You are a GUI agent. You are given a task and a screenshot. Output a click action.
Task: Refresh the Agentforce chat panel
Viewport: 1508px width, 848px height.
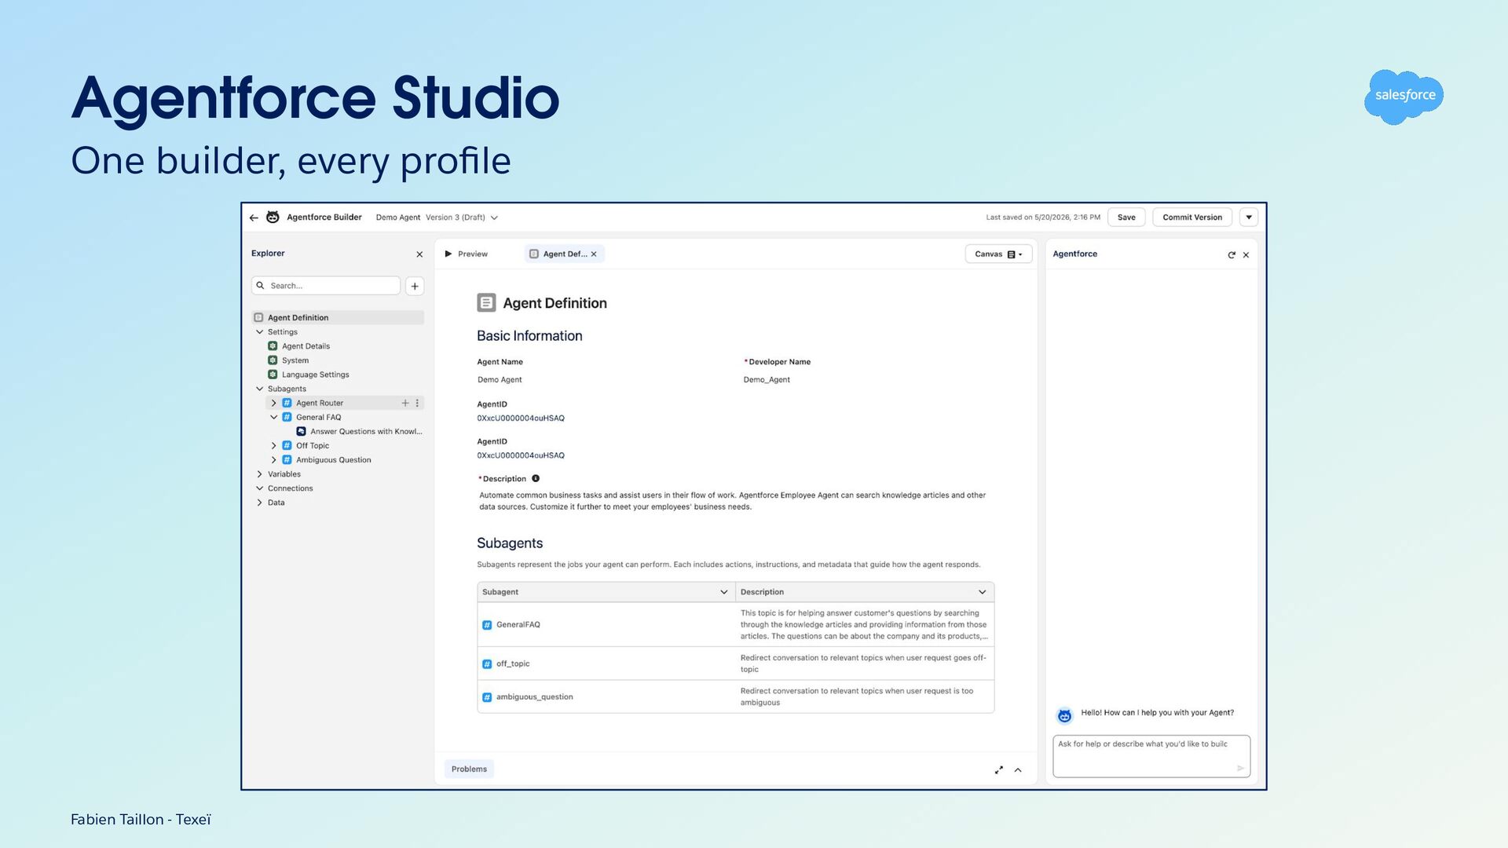(x=1232, y=254)
